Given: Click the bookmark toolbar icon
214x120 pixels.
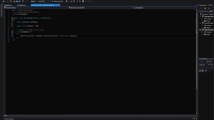Looking at the screenshot, I should tap(83, 1).
